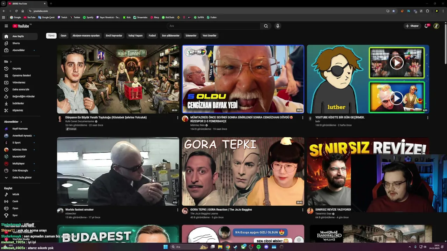The height and width of the screenshot is (251, 447).
Task: Open options for Köstebek Şehrine Yolculuk video
Action: point(177,118)
